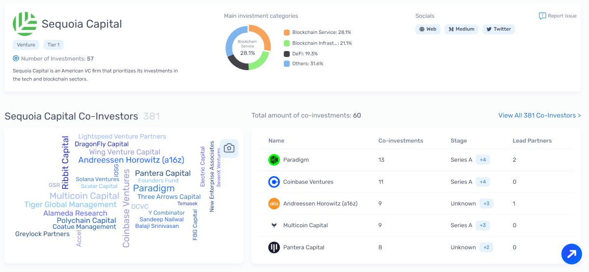The image size is (589, 272).
Task: Click the Venture tag
Action: click(x=26, y=45)
